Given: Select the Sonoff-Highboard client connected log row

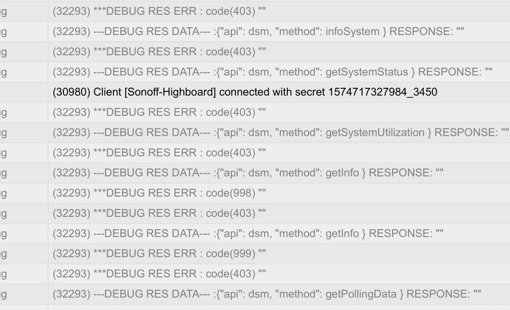Looking at the screenshot, I should 279,92.
